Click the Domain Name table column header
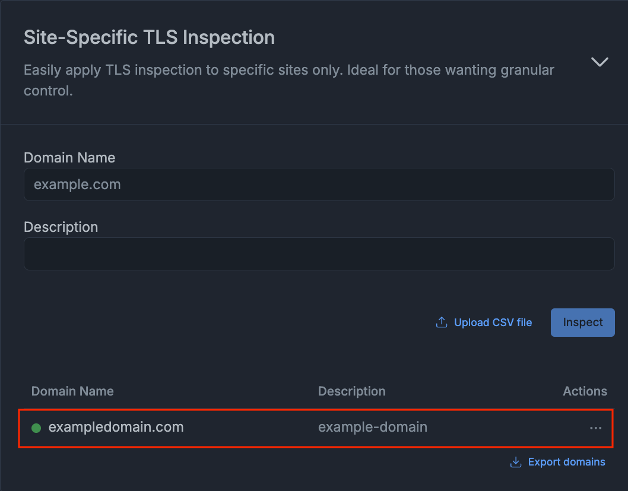This screenshot has width=628, height=491. pos(72,391)
